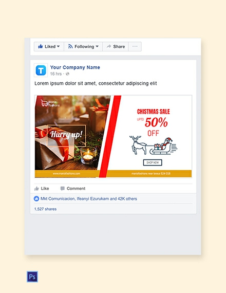Click the reindeer sleigh illustration
226x293 pixels.
pyautogui.click(x=153, y=146)
